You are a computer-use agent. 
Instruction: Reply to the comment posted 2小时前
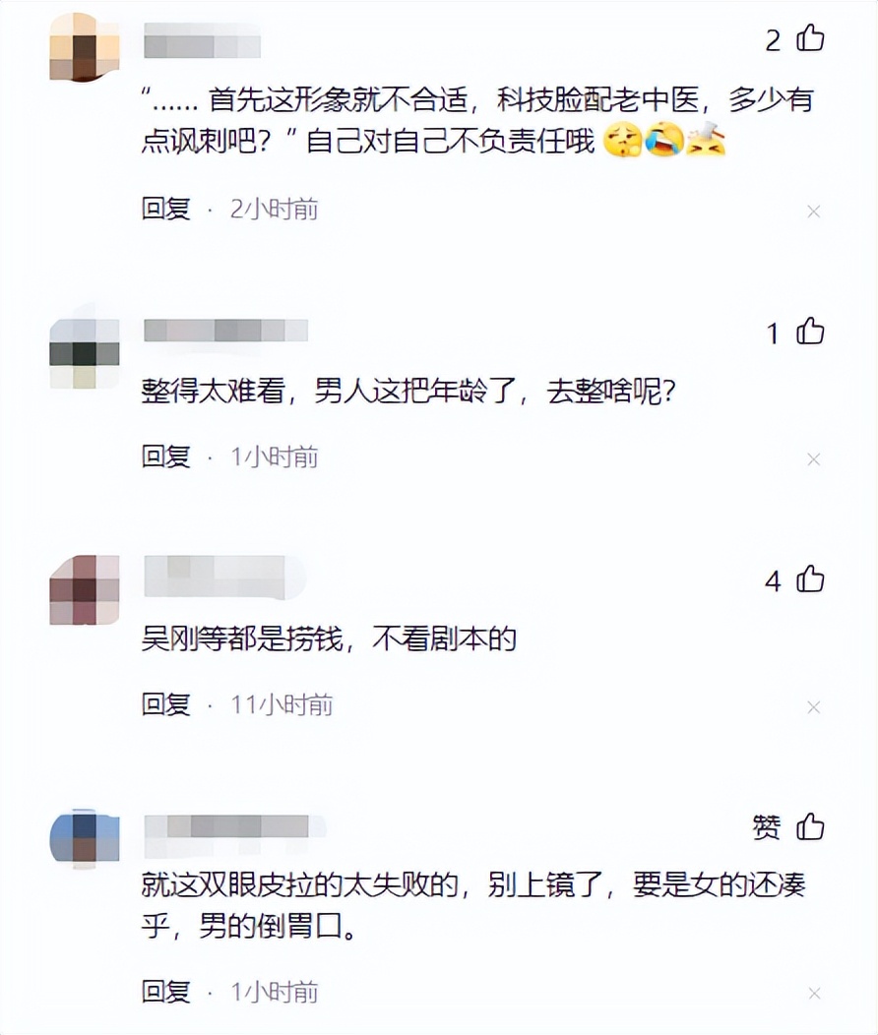click(x=165, y=209)
